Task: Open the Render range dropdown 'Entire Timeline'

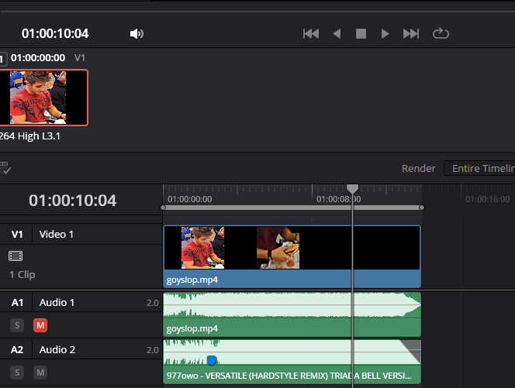Action: coord(482,169)
